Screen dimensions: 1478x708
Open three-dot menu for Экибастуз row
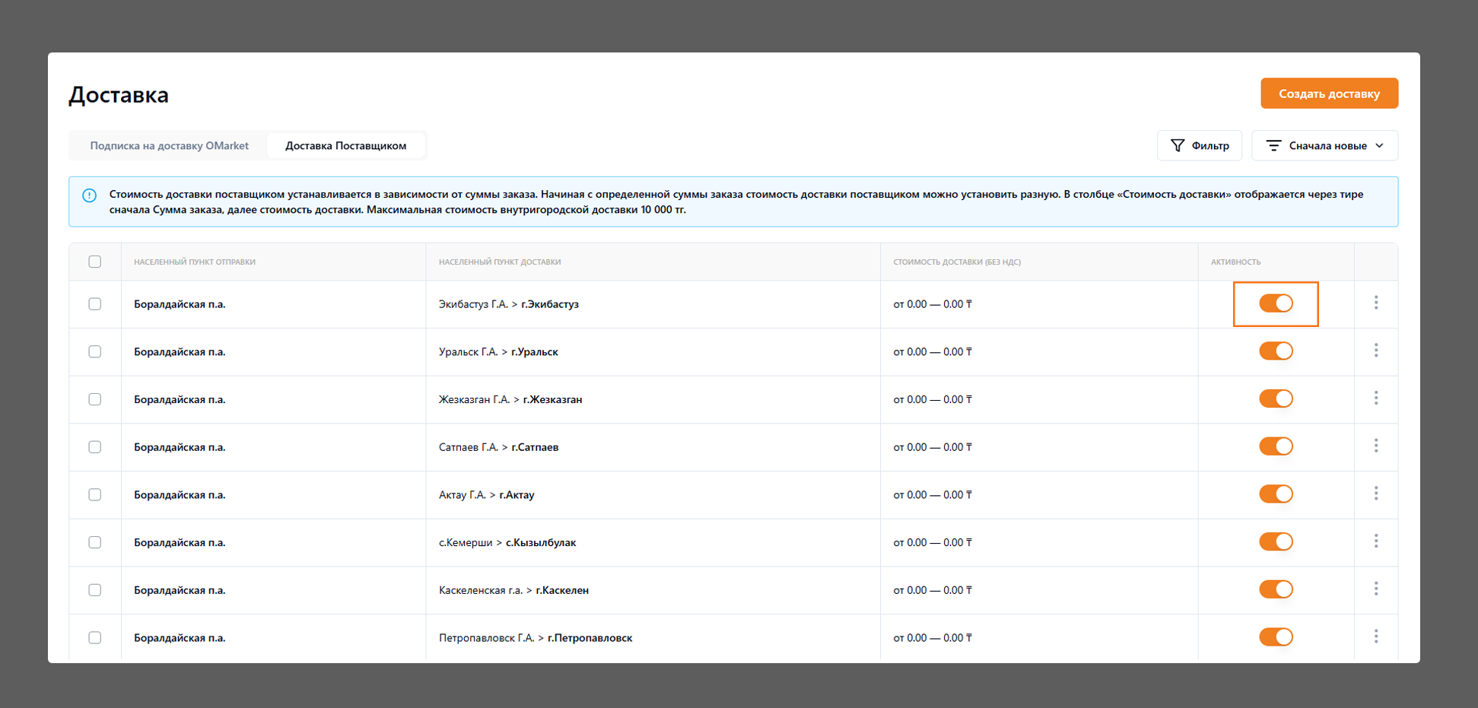pyautogui.click(x=1376, y=303)
